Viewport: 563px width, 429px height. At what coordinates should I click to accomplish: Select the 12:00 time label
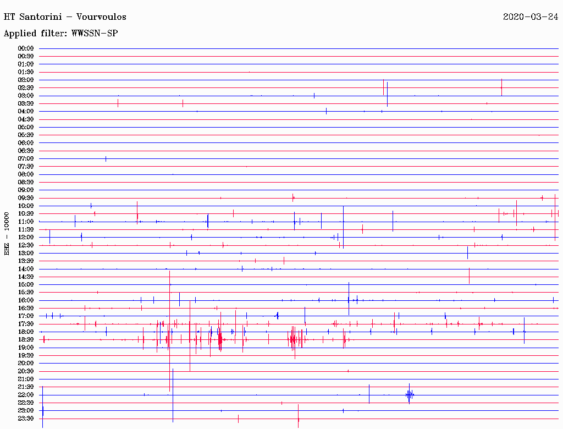pos(26,238)
